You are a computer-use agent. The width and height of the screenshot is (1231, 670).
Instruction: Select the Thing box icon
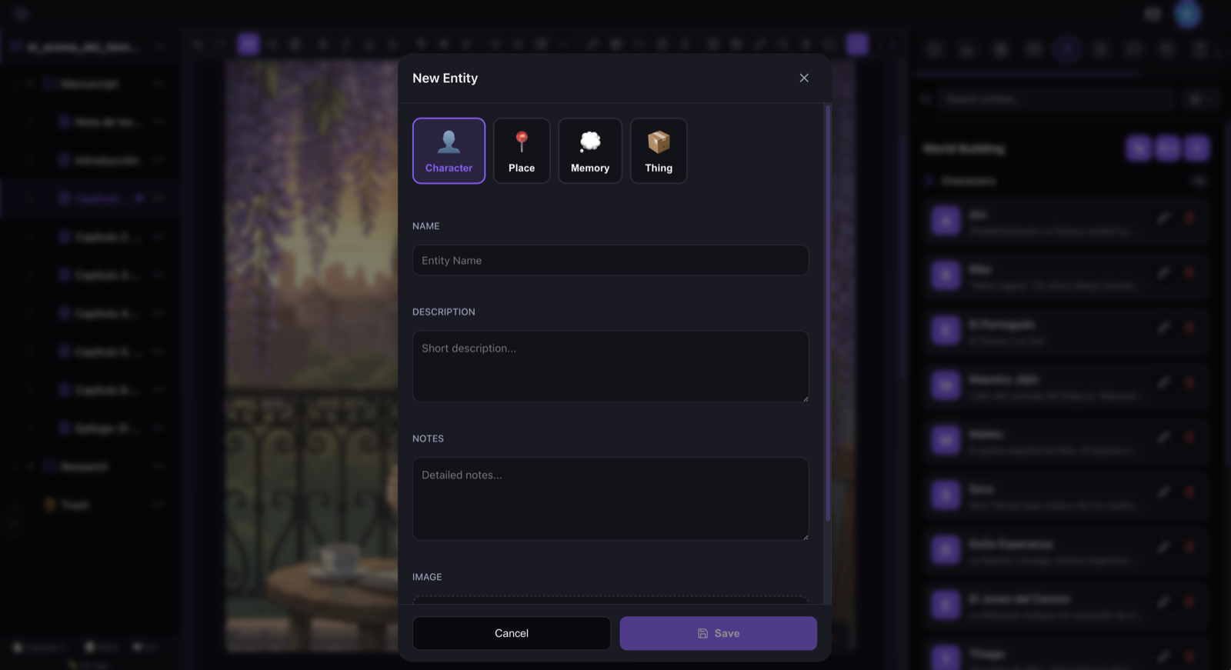[659, 142]
